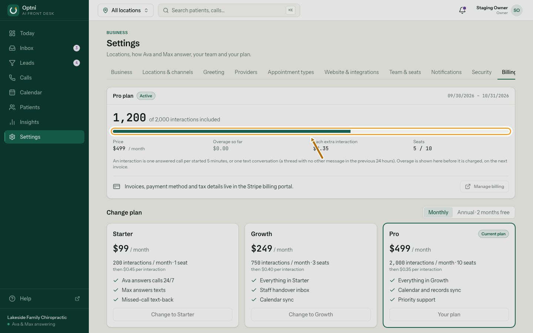
Task: Switch to the Business tab
Action: [x=121, y=72]
